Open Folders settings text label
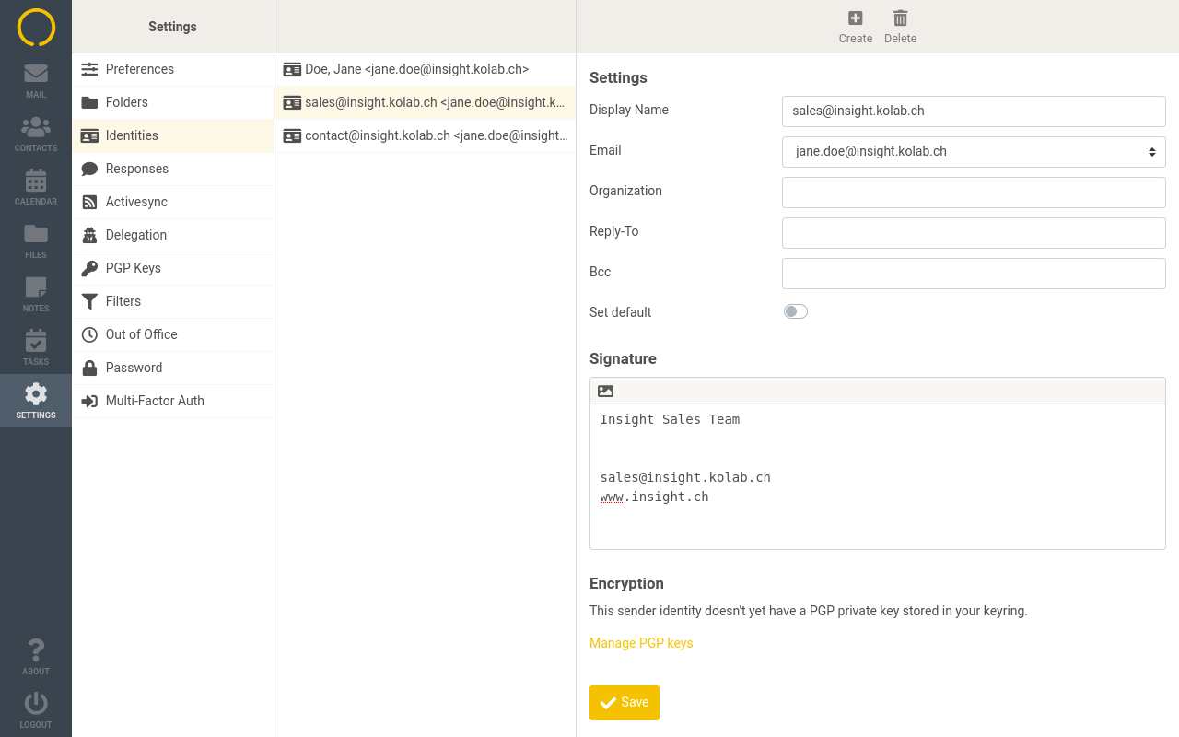Image resolution: width=1179 pixels, height=737 pixels. tap(127, 102)
